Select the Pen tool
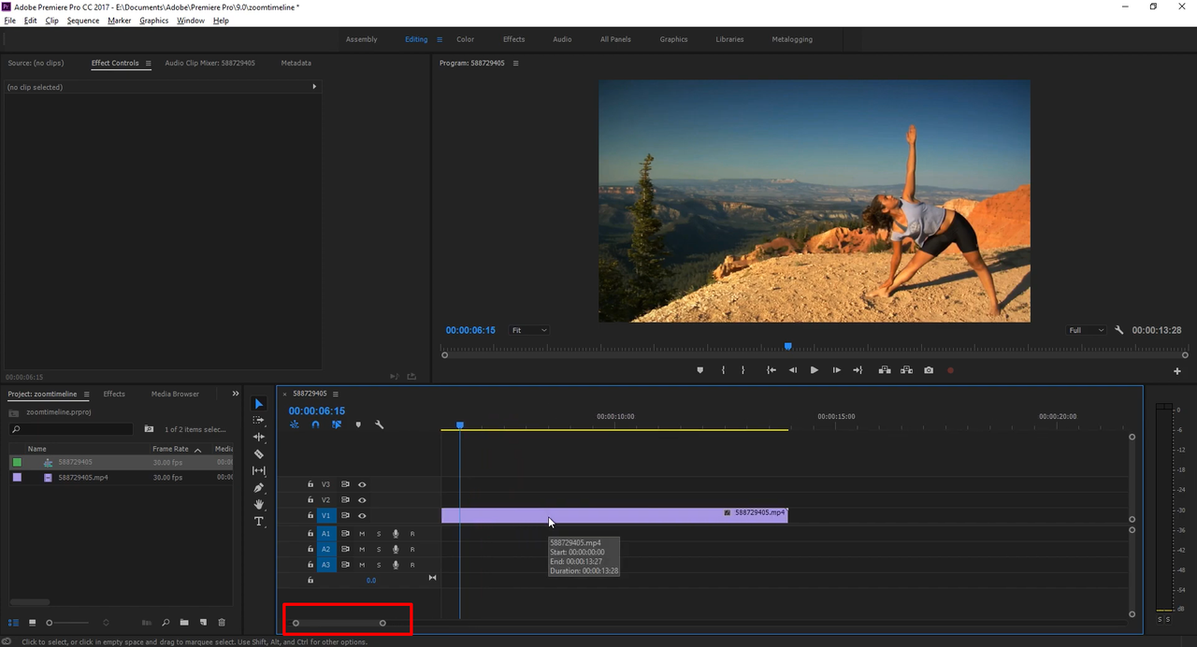 259,487
